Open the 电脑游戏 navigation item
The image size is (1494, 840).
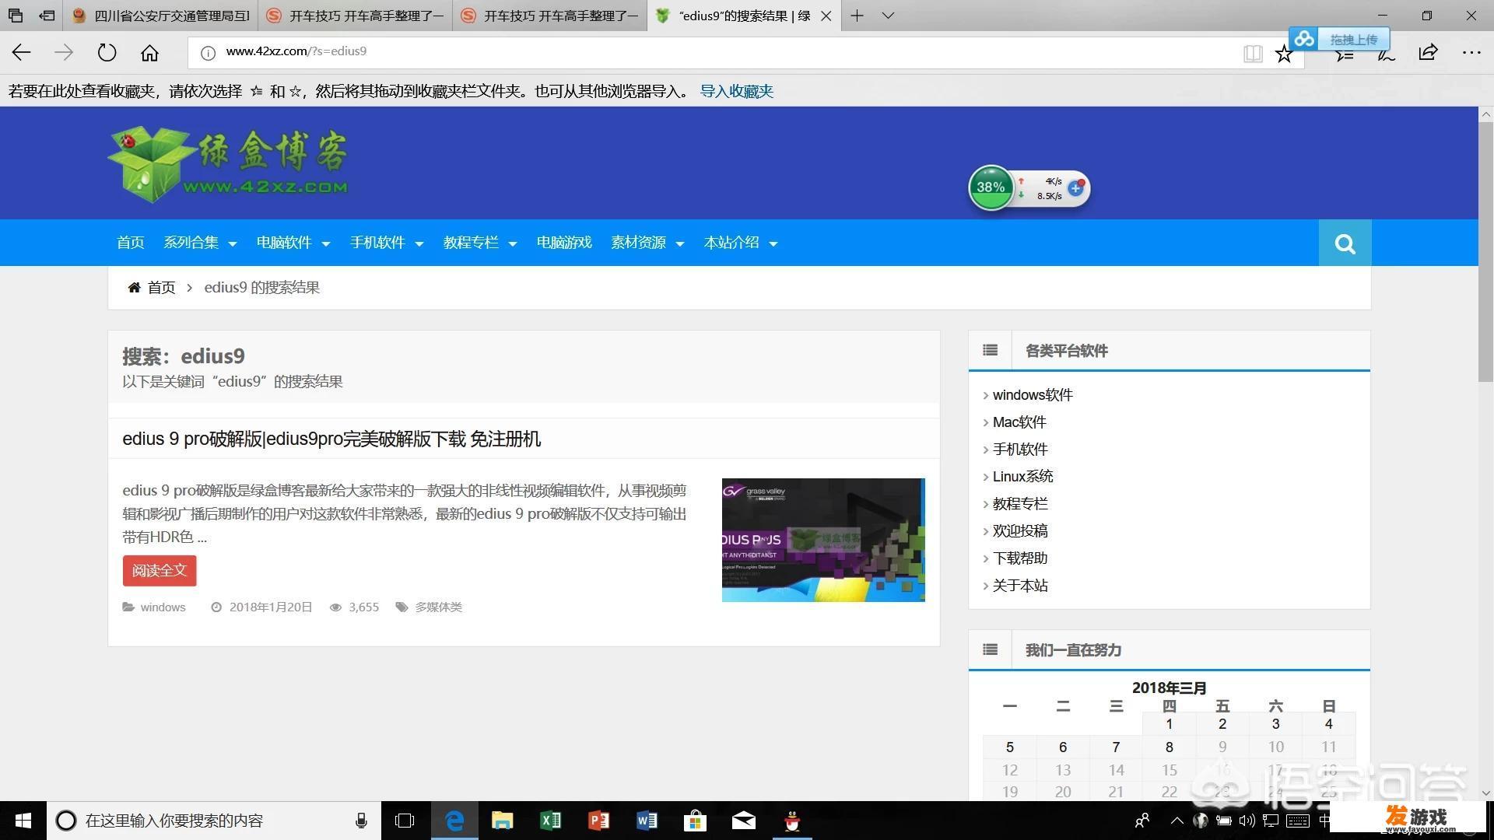click(x=564, y=243)
